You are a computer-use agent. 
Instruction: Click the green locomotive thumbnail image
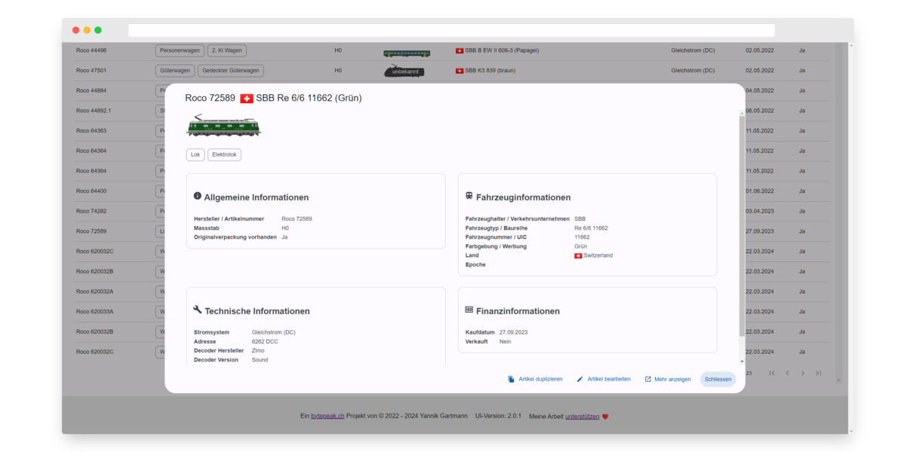223,126
